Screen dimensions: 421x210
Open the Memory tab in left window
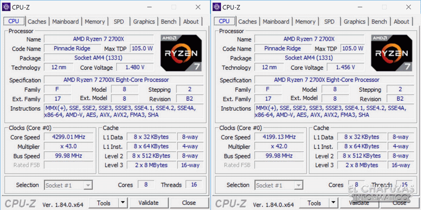click(95, 22)
